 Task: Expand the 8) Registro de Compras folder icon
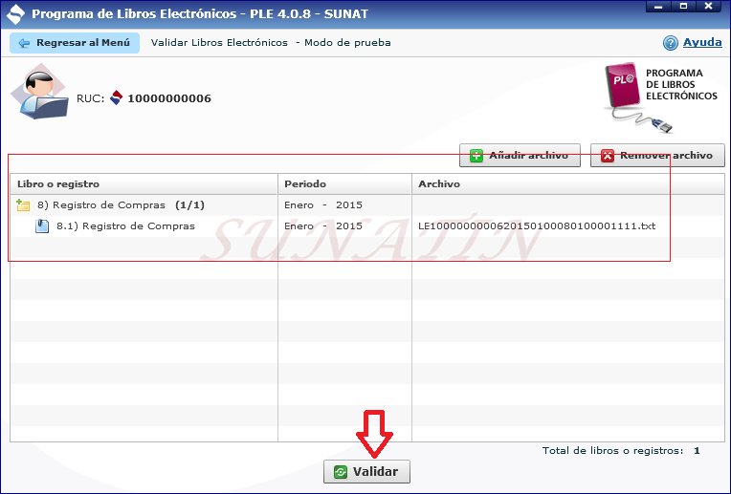tap(23, 204)
